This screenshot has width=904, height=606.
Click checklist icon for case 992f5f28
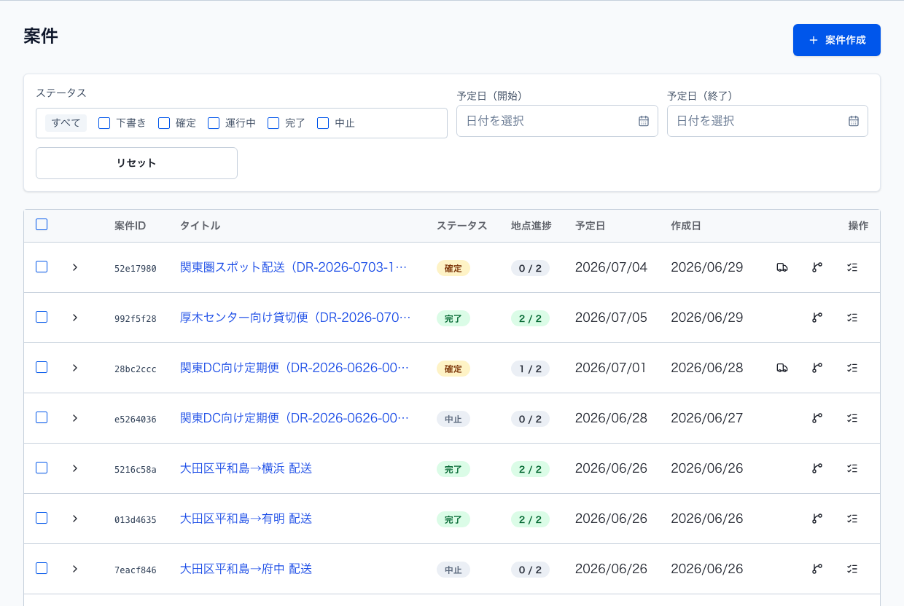[x=852, y=318]
